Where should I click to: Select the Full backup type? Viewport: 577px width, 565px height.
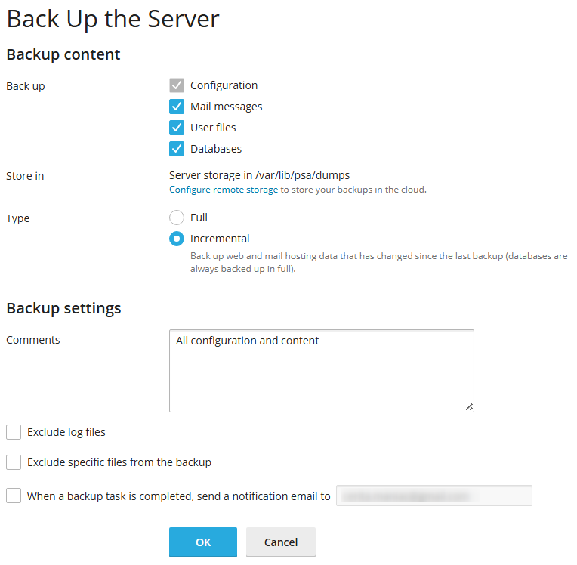(177, 218)
